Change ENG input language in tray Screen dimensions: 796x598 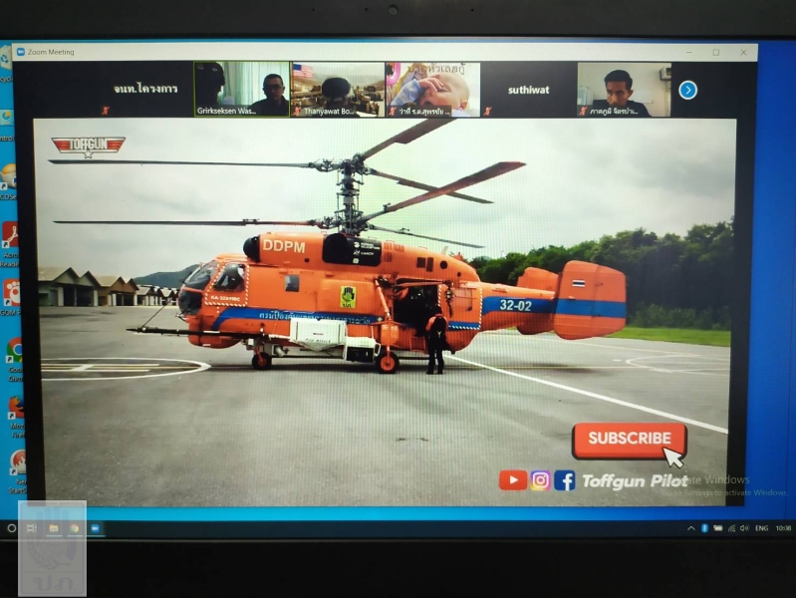tap(761, 528)
